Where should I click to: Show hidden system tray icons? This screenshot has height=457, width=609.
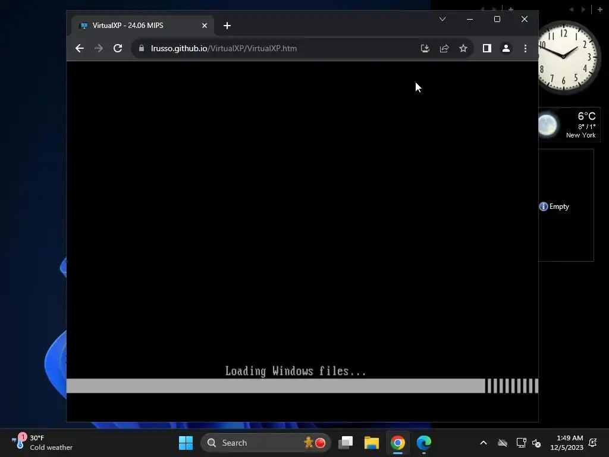[x=483, y=443]
